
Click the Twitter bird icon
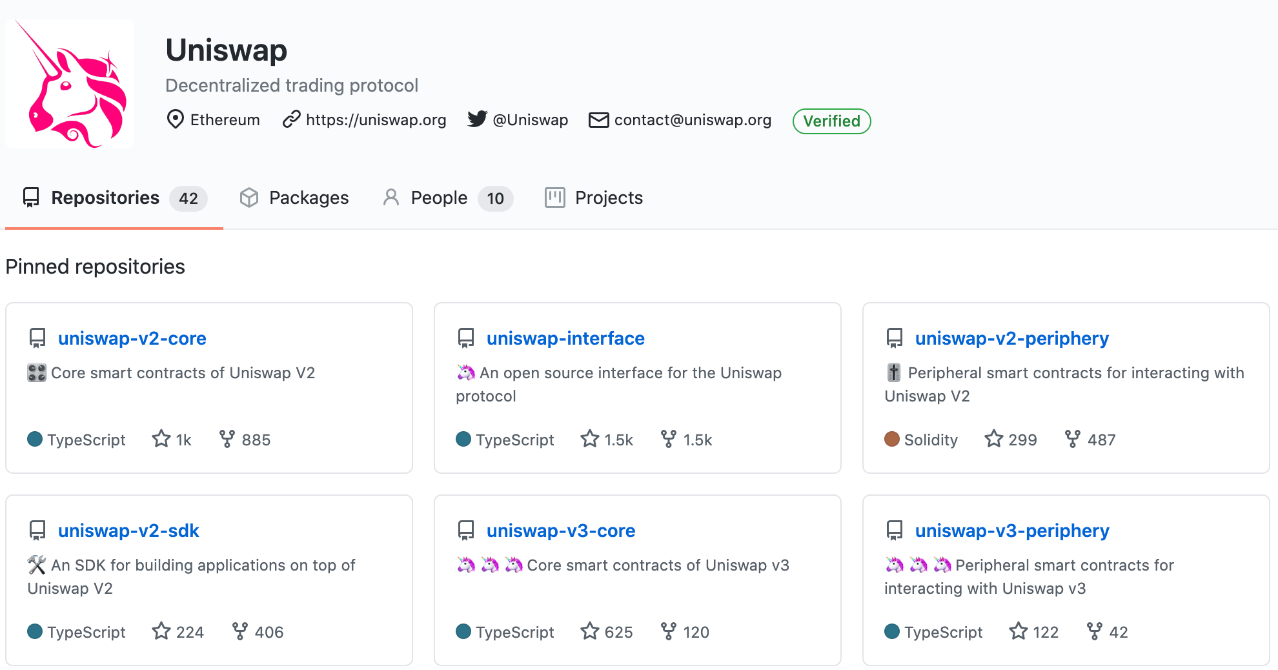click(477, 119)
